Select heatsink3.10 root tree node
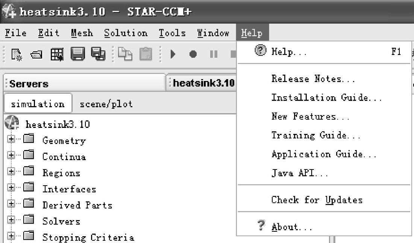 (58, 124)
